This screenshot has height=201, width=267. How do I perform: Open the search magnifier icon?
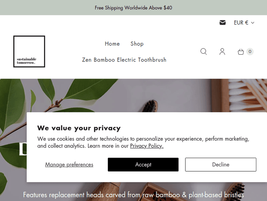204,51
